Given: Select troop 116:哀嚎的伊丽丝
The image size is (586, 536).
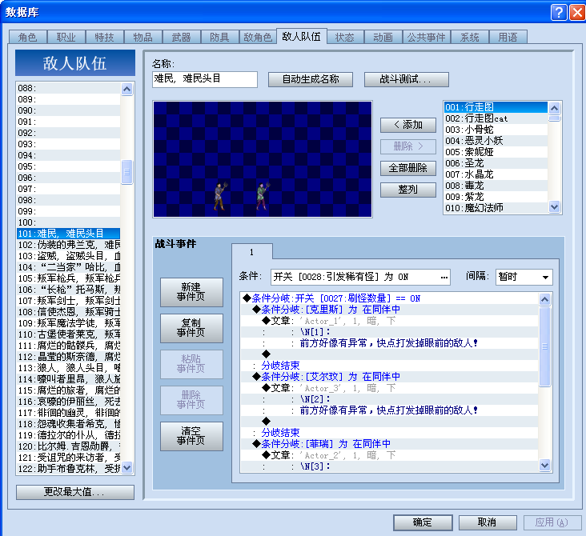Looking at the screenshot, I should 68,402.
